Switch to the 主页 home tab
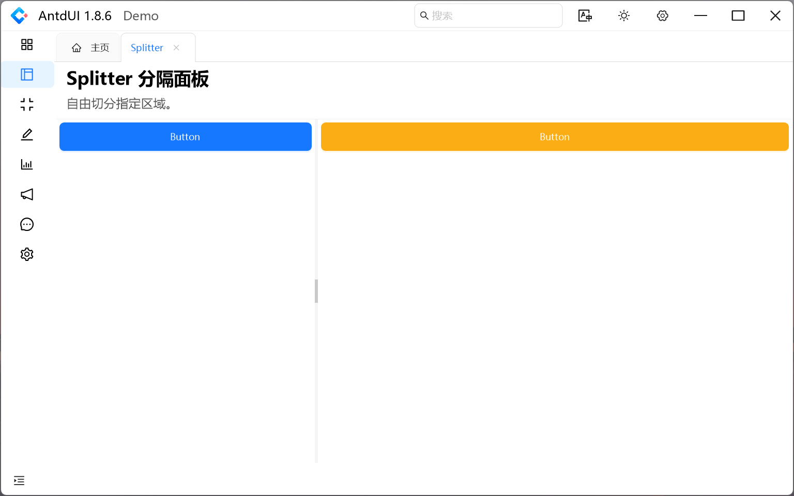This screenshot has width=794, height=496. [x=90, y=48]
